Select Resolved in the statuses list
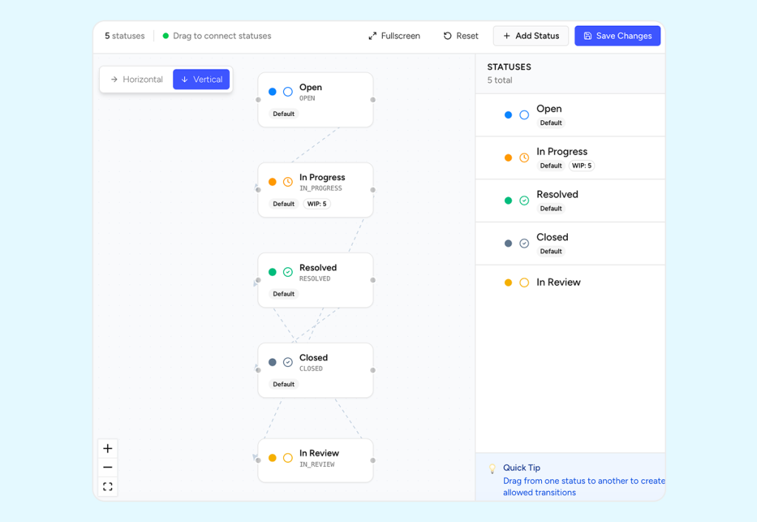This screenshot has height=522, width=757. 557,195
